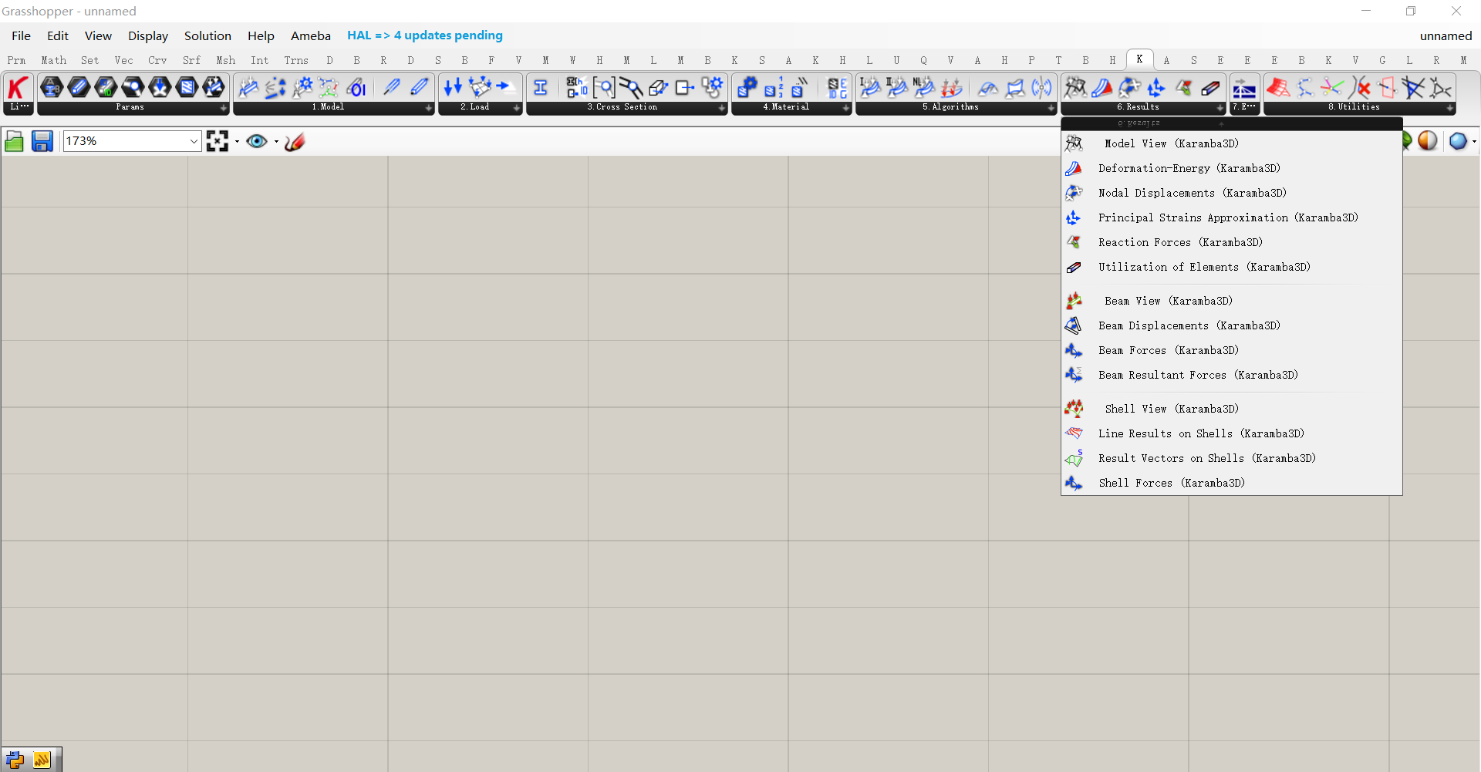The width and height of the screenshot is (1481, 772).
Task: Open the Ameba menu
Action: [x=311, y=35]
